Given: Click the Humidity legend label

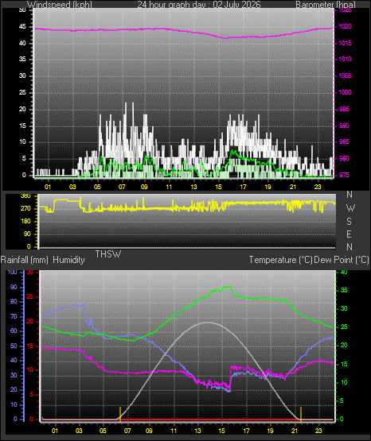Looking at the screenshot, I should tap(68, 260).
